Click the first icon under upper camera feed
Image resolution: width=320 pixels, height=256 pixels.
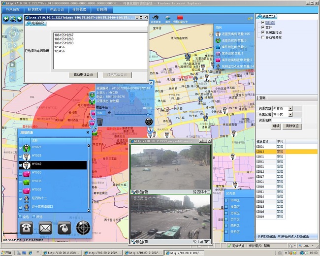point(133,192)
